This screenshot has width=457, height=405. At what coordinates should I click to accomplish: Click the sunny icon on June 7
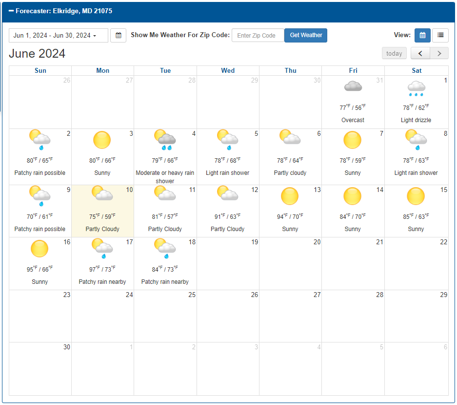tap(352, 140)
